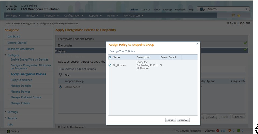Click the orange warning alarms icon
This screenshot has height=134, width=258.
point(229,131)
